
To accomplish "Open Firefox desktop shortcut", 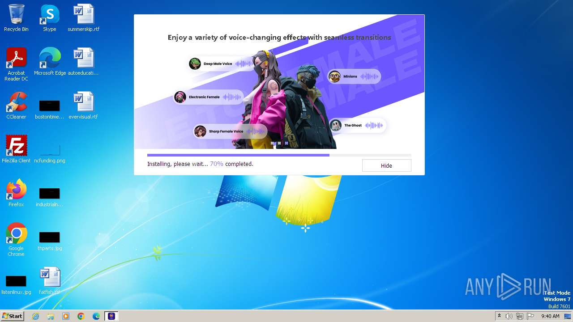I will pyautogui.click(x=16, y=193).
